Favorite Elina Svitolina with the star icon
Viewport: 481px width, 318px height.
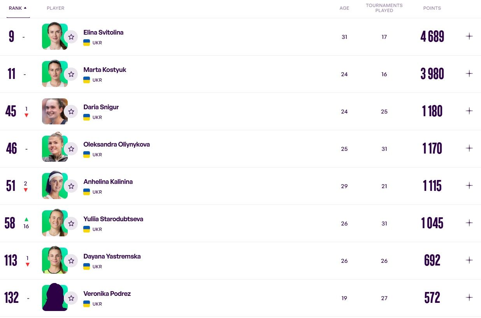coord(71,37)
